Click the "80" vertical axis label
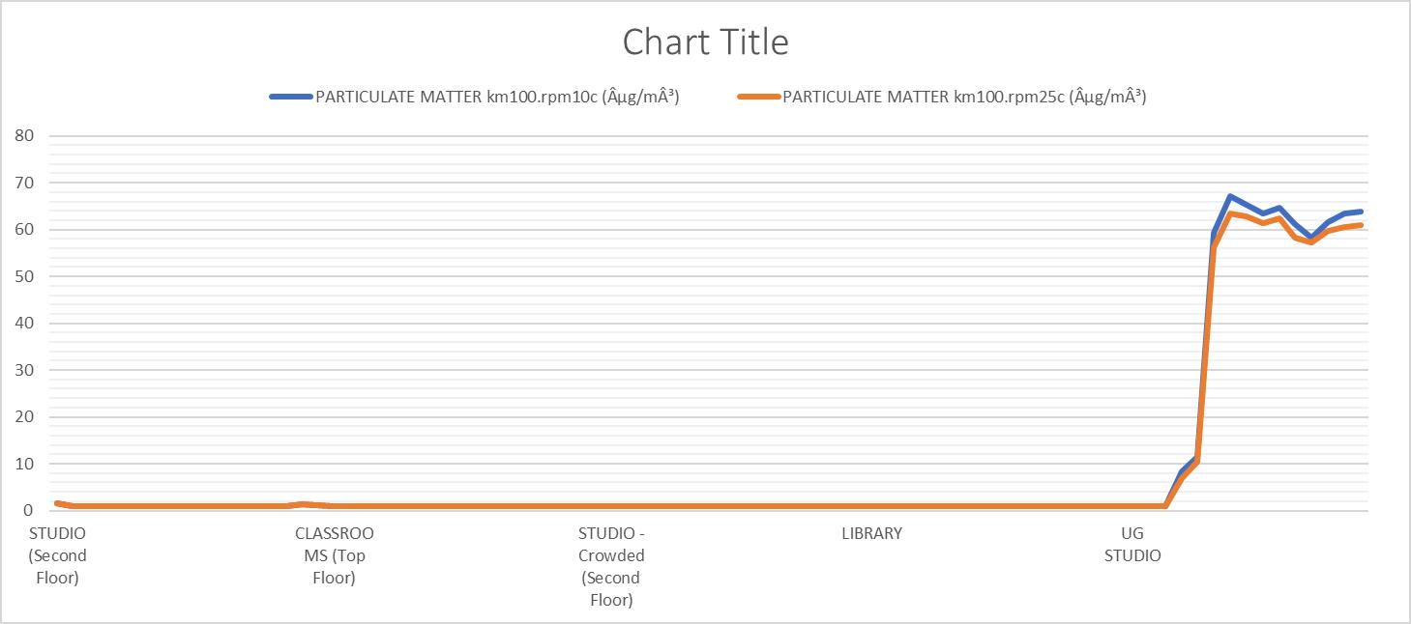Screen dimensions: 1411x624 (x=24, y=136)
